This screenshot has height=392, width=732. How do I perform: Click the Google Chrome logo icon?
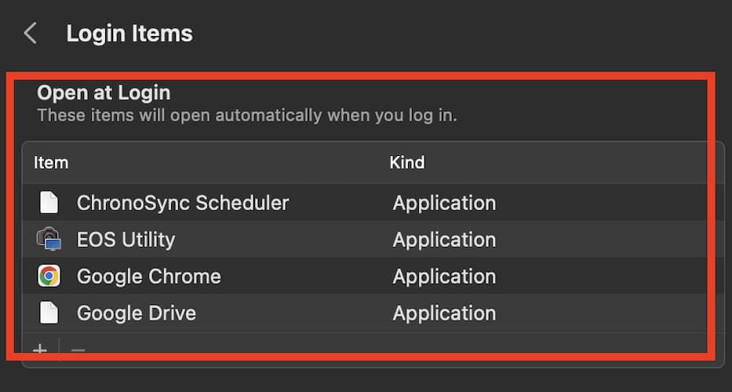click(49, 276)
